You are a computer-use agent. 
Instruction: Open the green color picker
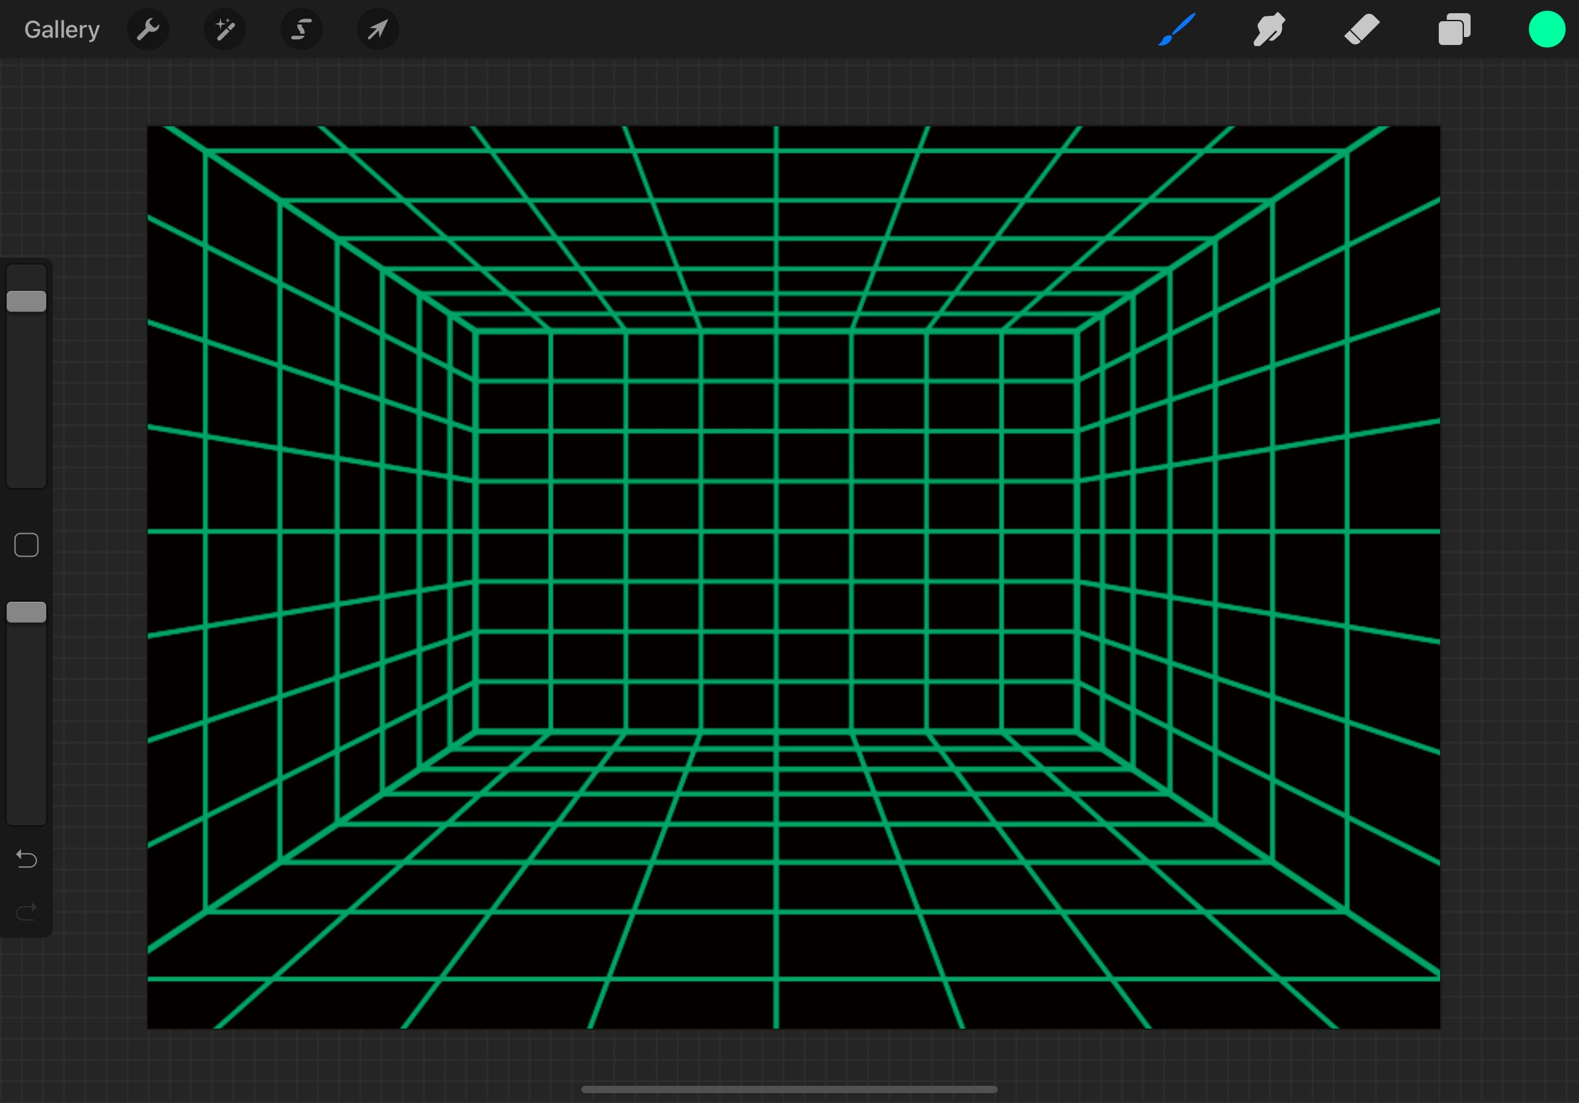(x=1547, y=30)
